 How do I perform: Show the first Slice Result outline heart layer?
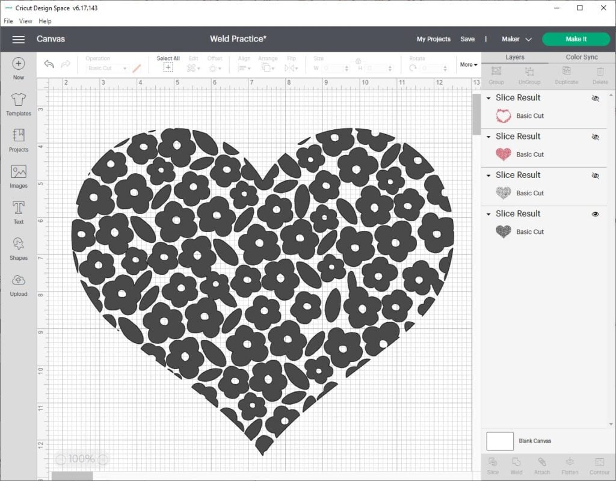(595, 98)
